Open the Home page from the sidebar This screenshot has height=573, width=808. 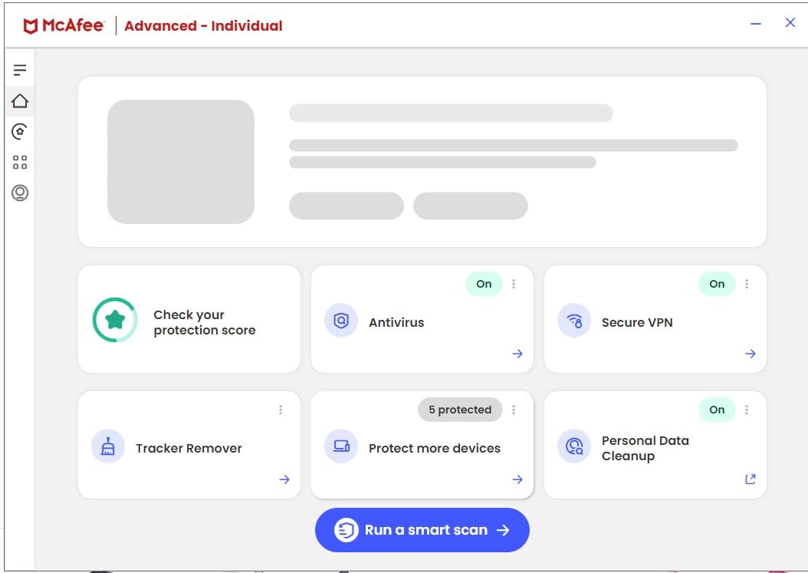coord(19,100)
